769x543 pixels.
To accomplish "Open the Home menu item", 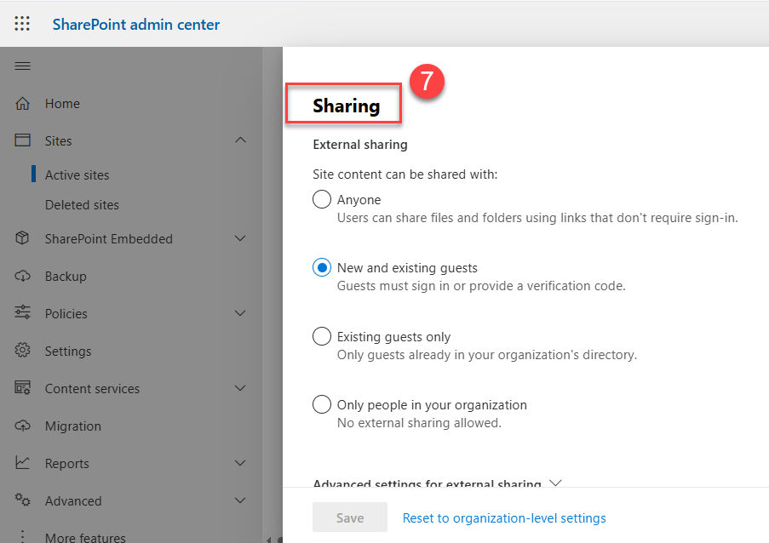I will (62, 104).
